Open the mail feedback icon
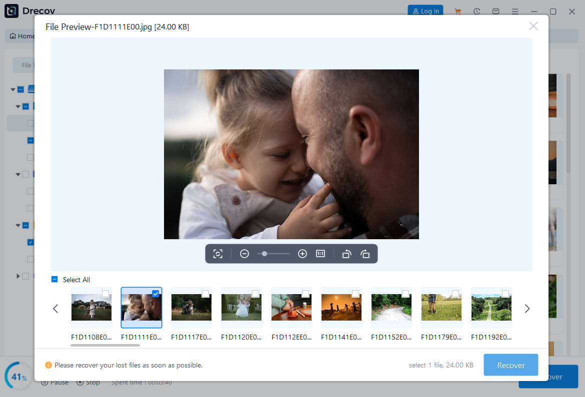585x397 pixels. tap(495, 11)
